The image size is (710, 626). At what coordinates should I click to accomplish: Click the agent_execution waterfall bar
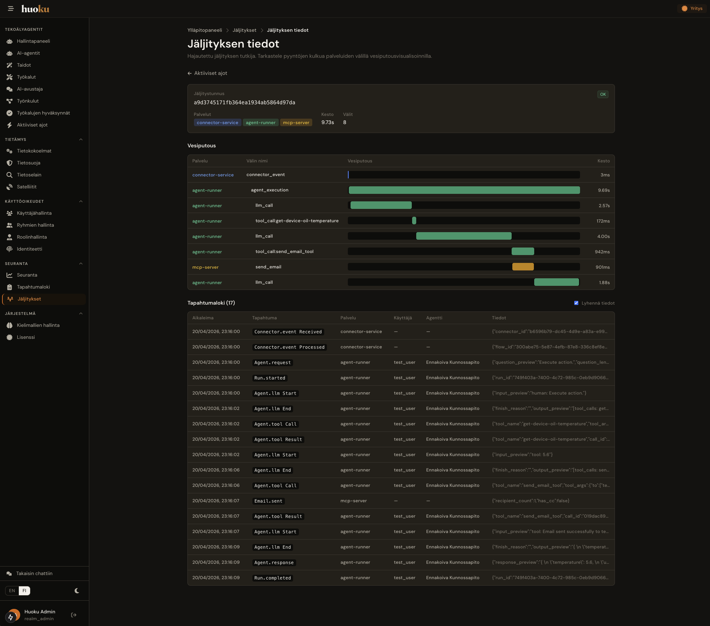click(464, 190)
